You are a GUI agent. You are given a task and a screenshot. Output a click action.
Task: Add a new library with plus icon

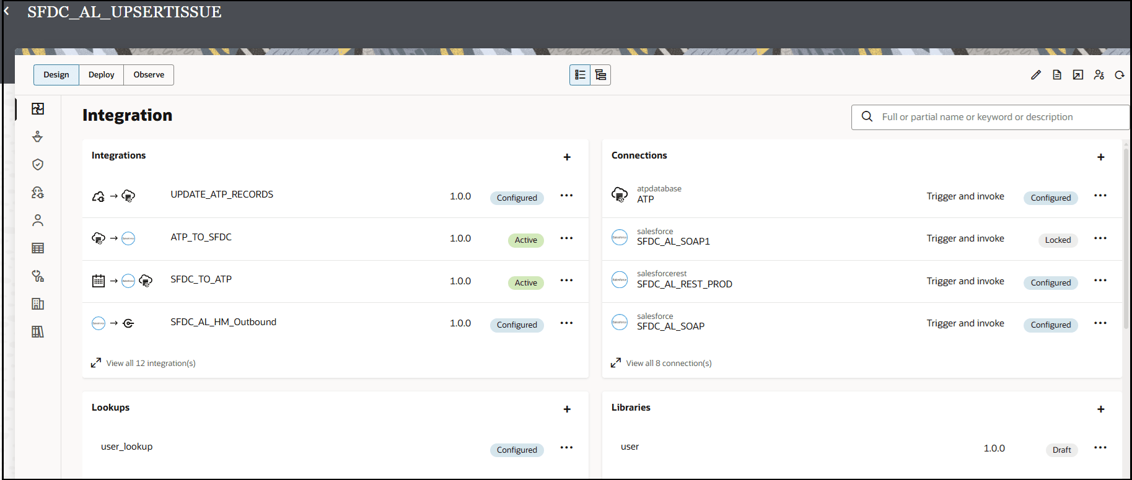[1101, 409]
